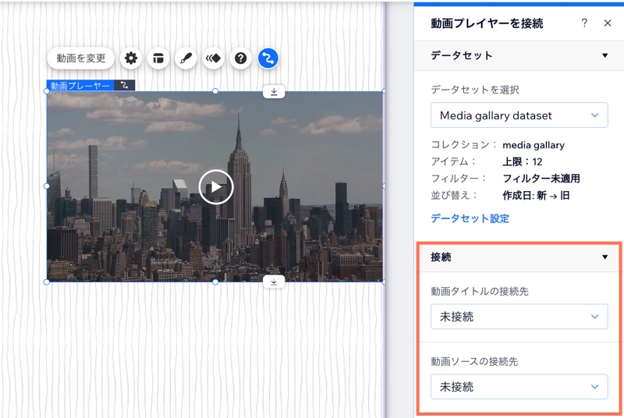Open the 動画タイトルの接続先 dropdown
The width and height of the screenshot is (624, 418).
[519, 317]
